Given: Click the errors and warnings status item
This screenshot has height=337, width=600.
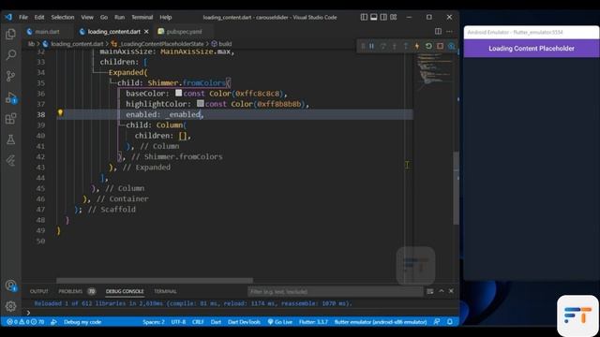Looking at the screenshot, I should point(25,322).
